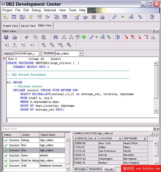Click the Remove breakpoint icon
The width and height of the screenshot is (161, 172).
click(x=139, y=37)
